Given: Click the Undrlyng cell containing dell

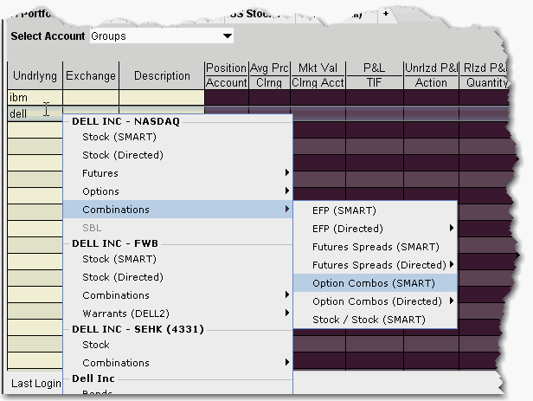Looking at the screenshot, I should tap(35, 113).
